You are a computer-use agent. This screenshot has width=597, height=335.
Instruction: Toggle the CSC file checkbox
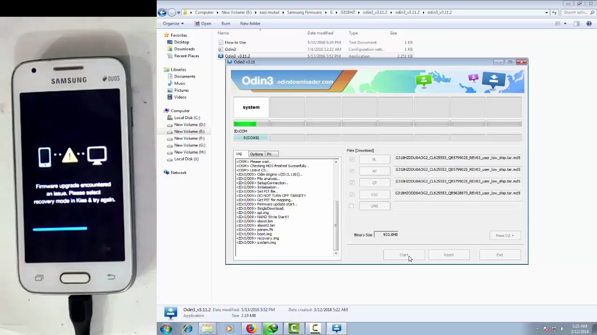click(x=352, y=194)
